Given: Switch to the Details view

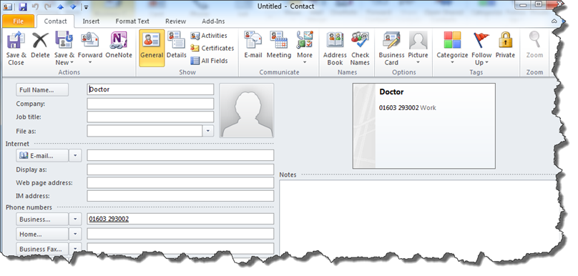Looking at the screenshot, I should click(x=176, y=45).
